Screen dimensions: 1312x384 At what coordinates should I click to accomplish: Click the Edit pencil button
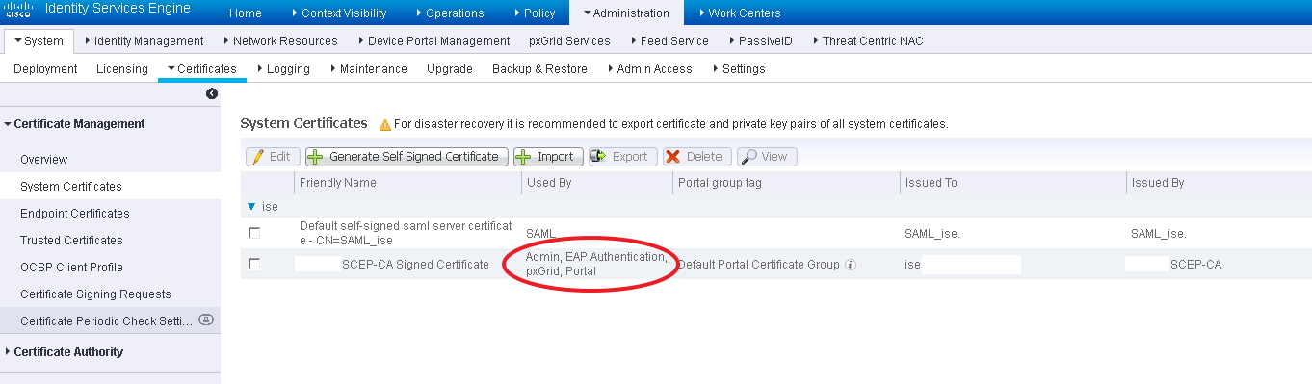coord(273,156)
